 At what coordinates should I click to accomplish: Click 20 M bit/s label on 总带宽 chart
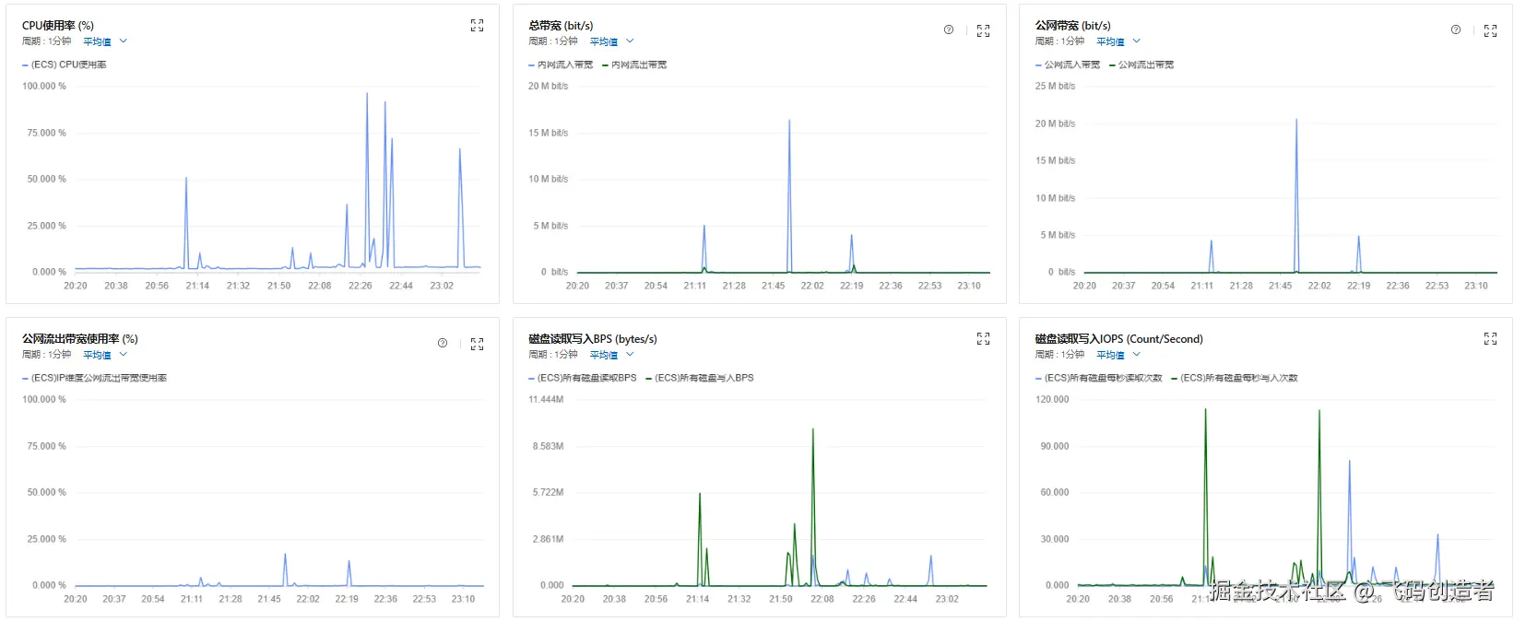point(548,87)
